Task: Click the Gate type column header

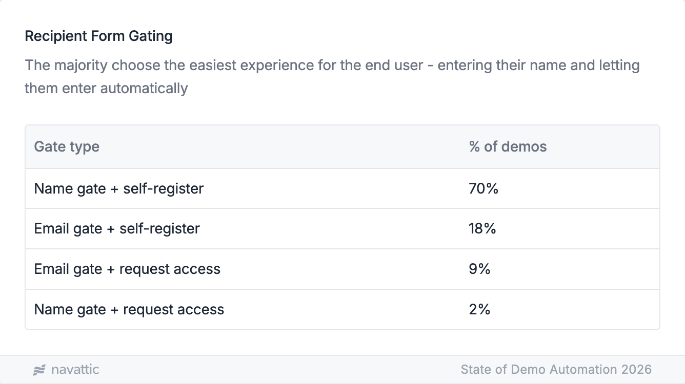Action: [x=67, y=147]
